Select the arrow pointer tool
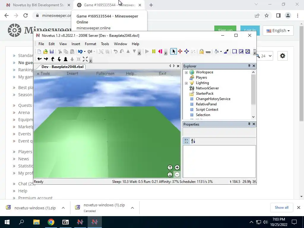Viewport: 304px width, 228px height. point(173,52)
